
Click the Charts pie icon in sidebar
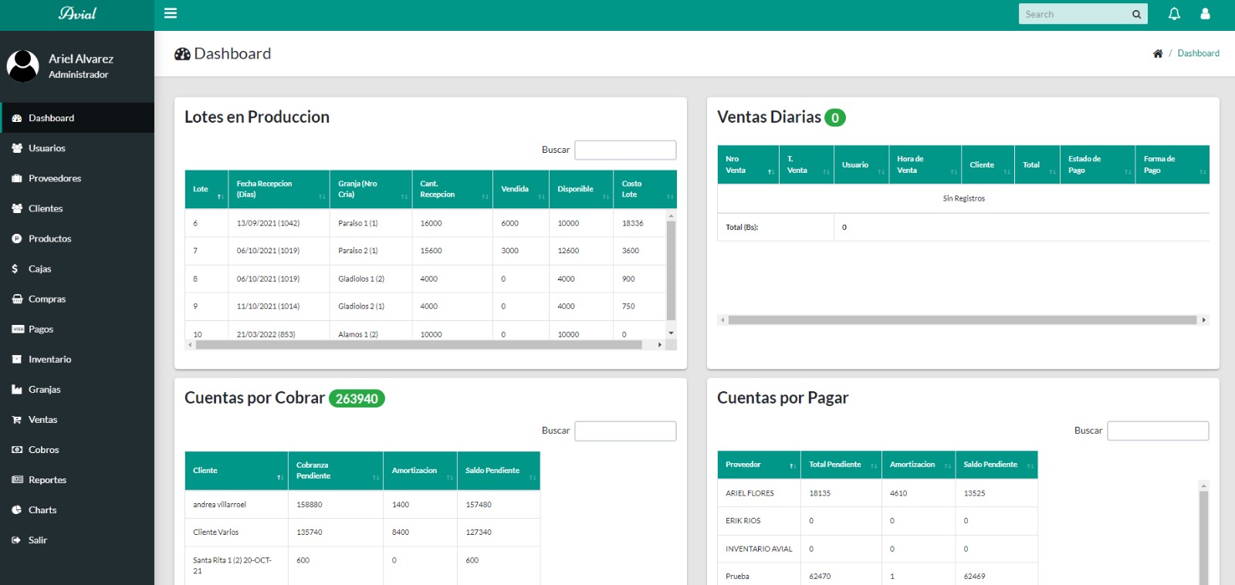tap(16, 510)
